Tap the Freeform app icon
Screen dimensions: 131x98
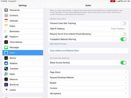(x=6, y=37)
